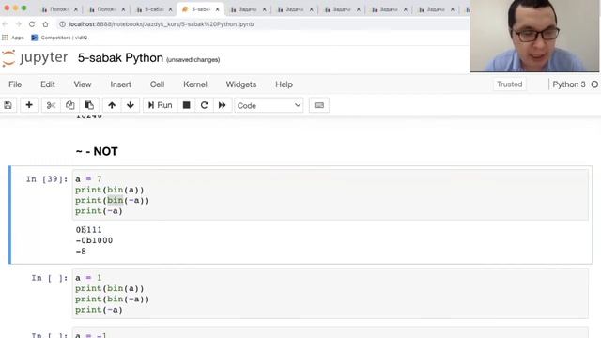The height and width of the screenshot is (338, 601).
Task: Click the output line 0b111
Action: pos(89,230)
